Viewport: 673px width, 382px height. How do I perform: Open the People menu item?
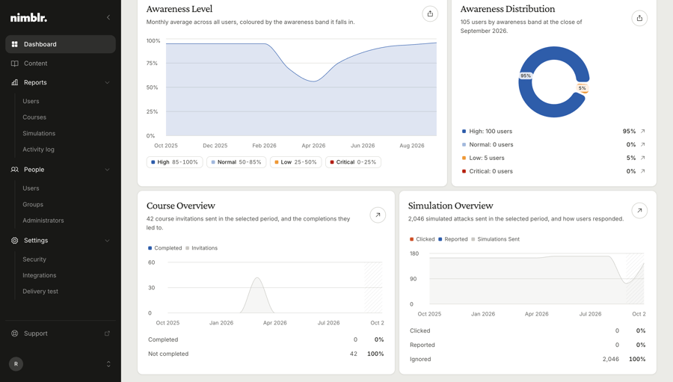point(61,170)
